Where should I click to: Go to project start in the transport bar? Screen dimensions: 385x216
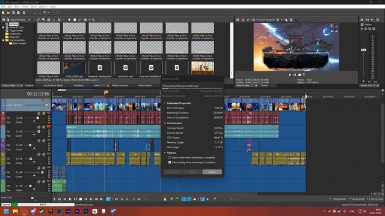pos(85,199)
